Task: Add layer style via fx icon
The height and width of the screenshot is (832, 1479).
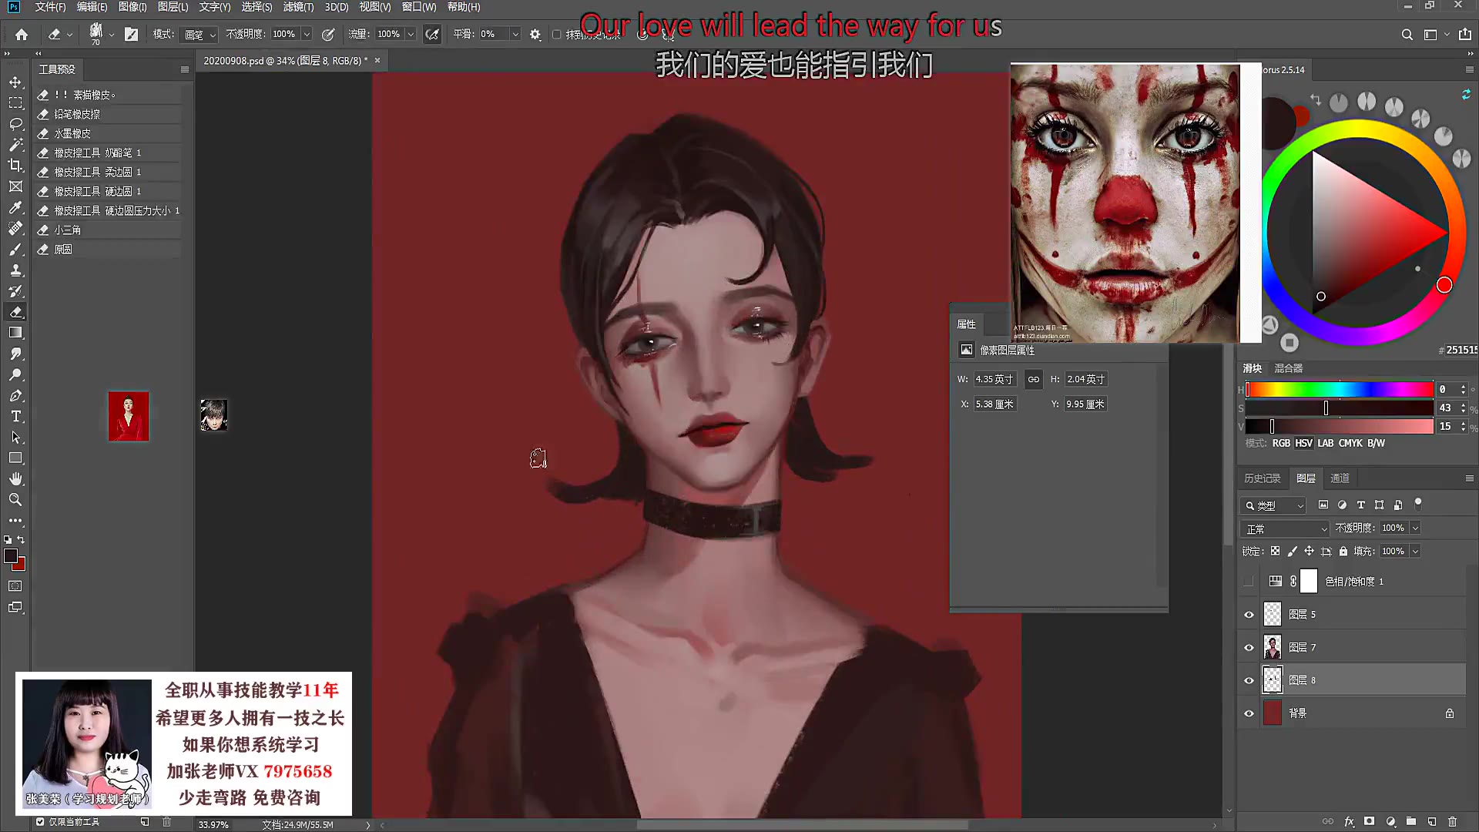Action: [x=1349, y=822]
